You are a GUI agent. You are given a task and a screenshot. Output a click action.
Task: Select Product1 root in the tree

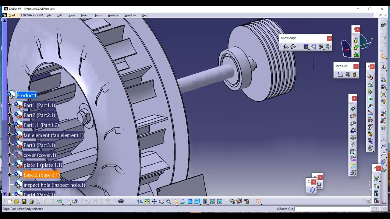pos(26,95)
